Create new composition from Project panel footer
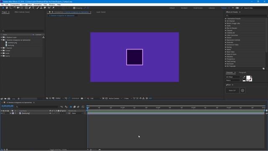Screen dimensions: 268x151 coord(9,99)
